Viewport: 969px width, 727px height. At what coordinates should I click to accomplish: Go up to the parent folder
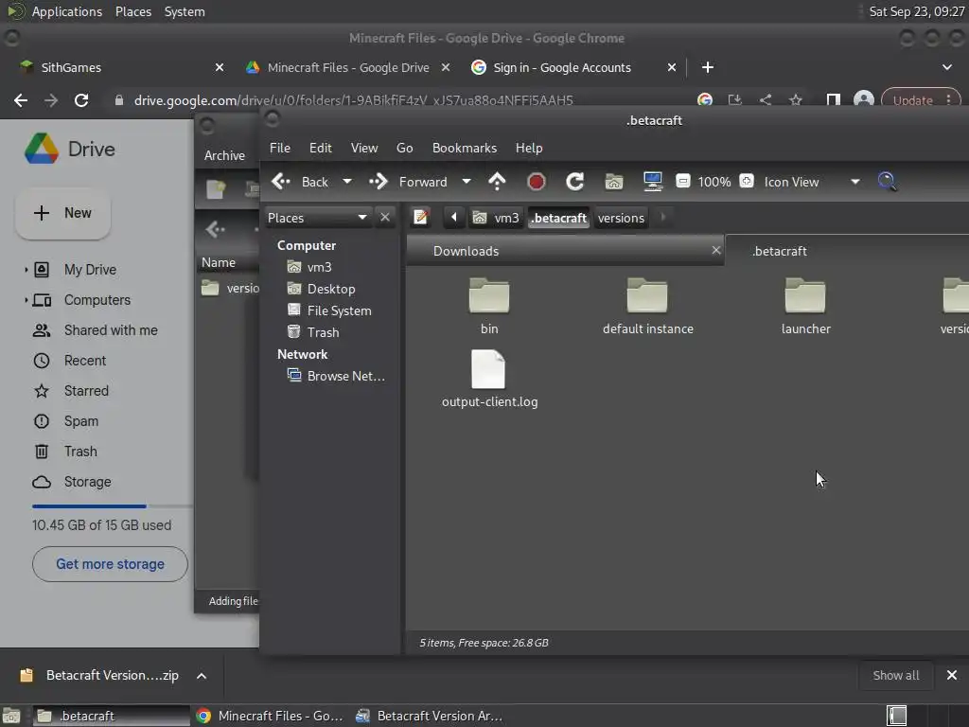coord(497,182)
